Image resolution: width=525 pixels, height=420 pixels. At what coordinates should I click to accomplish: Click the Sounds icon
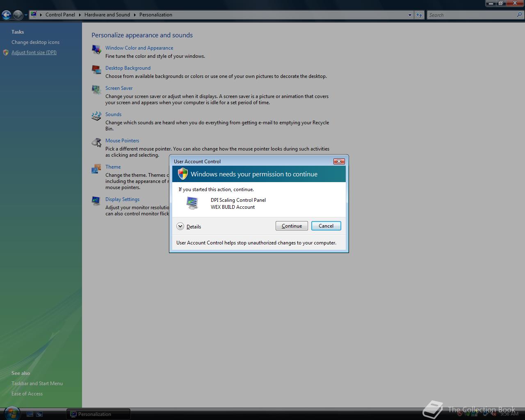pos(96,116)
